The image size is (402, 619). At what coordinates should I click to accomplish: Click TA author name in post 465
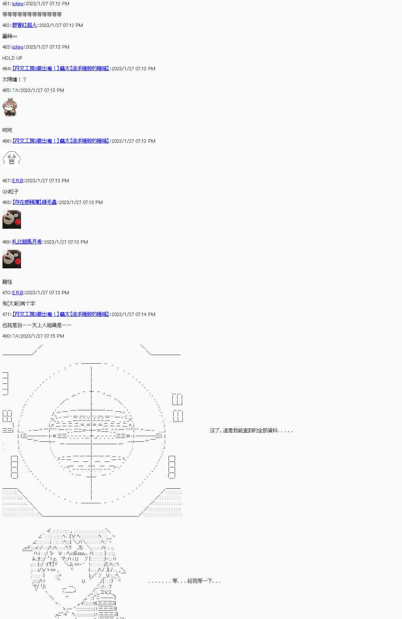[x=15, y=90]
